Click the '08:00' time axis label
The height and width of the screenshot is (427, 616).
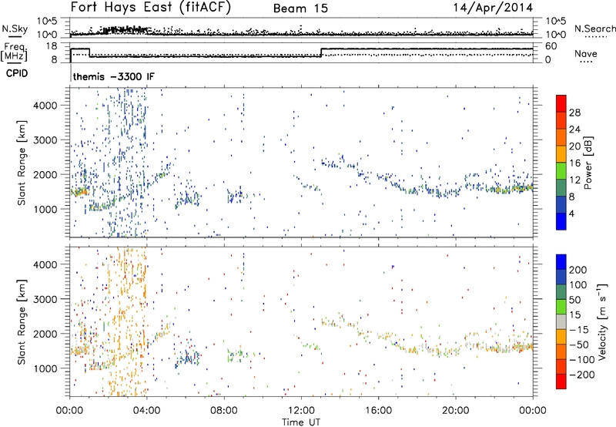pyautogui.click(x=224, y=411)
